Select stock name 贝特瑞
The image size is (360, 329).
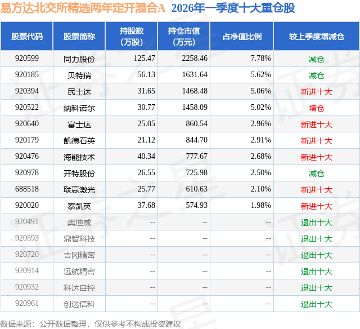(x=79, y=75)
